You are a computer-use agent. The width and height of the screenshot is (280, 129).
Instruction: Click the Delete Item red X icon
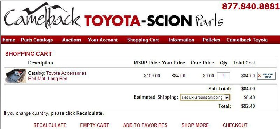click(x=259, y=76)
